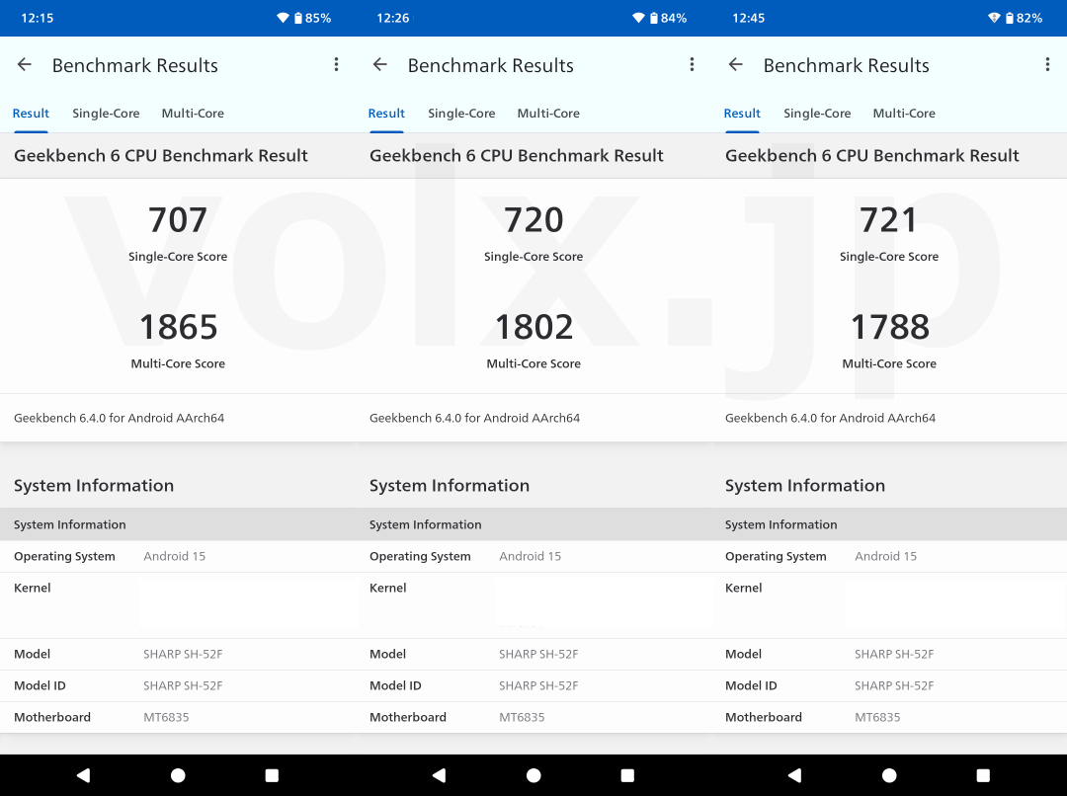Tap the single-core score 721

tap(889, 220)
